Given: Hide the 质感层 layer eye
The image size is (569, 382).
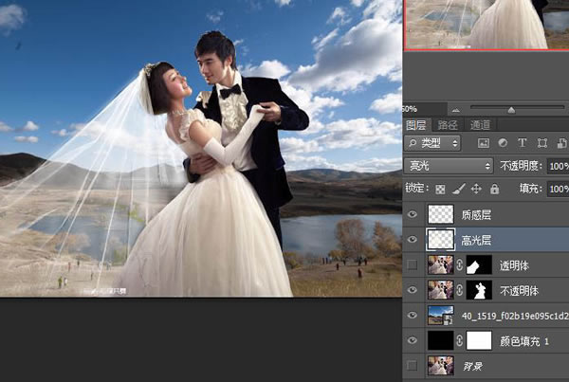Looking at the screenshot, I should [x=412, y=214].
